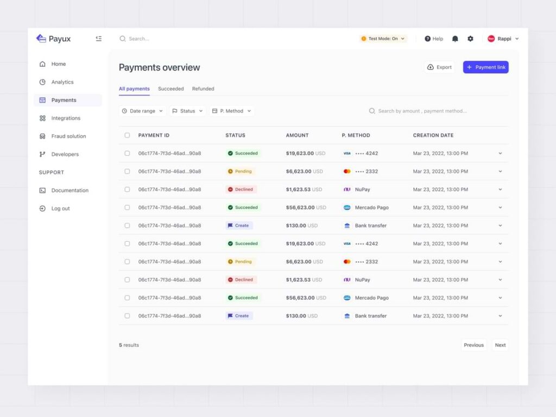Go to Analytics from the sidebar

tap(61, 81)
